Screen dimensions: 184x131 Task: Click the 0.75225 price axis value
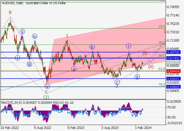coord(173,24)
